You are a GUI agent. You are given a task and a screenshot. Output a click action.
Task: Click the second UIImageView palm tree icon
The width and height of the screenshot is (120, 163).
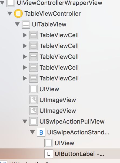point(34,111)
